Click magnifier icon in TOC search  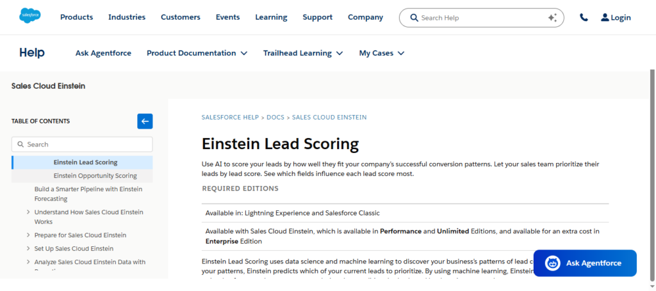point(20,145)
